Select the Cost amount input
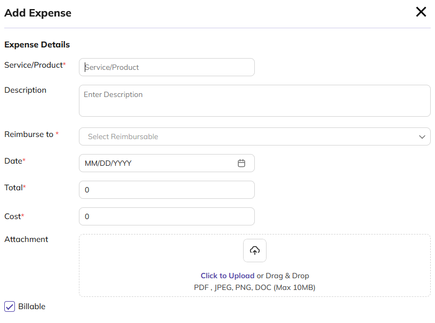Screen dimensions: 435x323 (x=166, y=216)
